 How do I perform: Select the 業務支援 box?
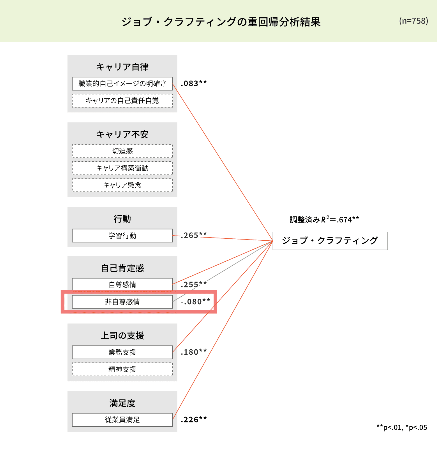122,352
